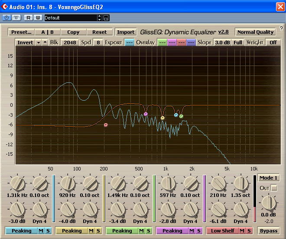Viewport: 286px width, 239px height.
Task: Click the -4.0 dB gain knob
Action: pyautogui.click(x=68, y=210)
